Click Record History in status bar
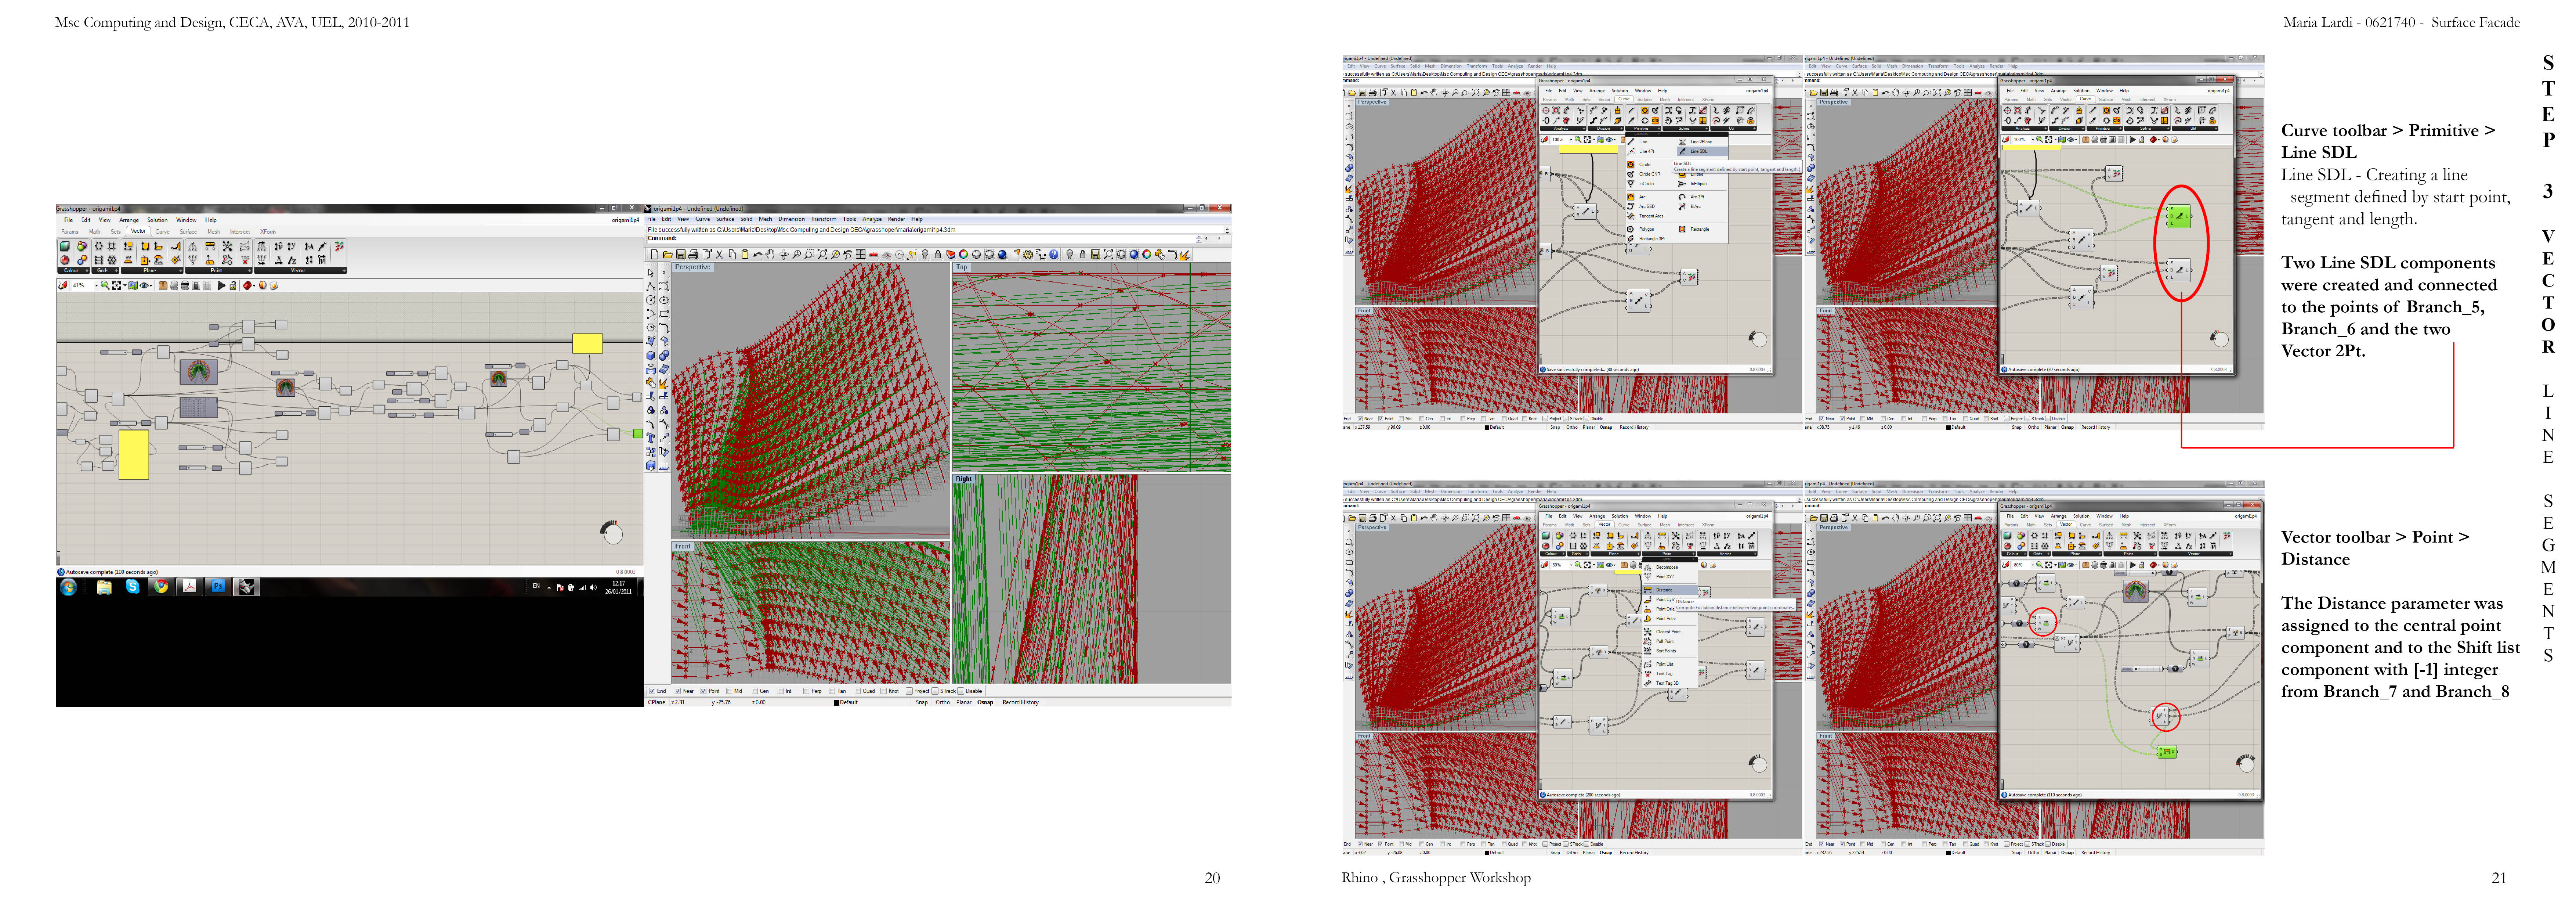This screenshot has width=2576, height=911. tap(1020, 702)
